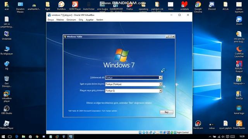
Task: Open Microsoft Store from the taskbar
Action: (x=30, y=136)
